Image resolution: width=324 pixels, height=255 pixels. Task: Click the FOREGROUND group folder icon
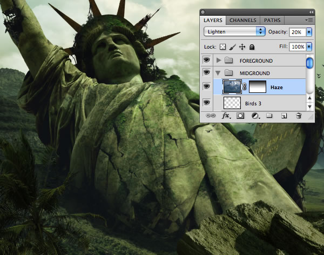(229, 61)
